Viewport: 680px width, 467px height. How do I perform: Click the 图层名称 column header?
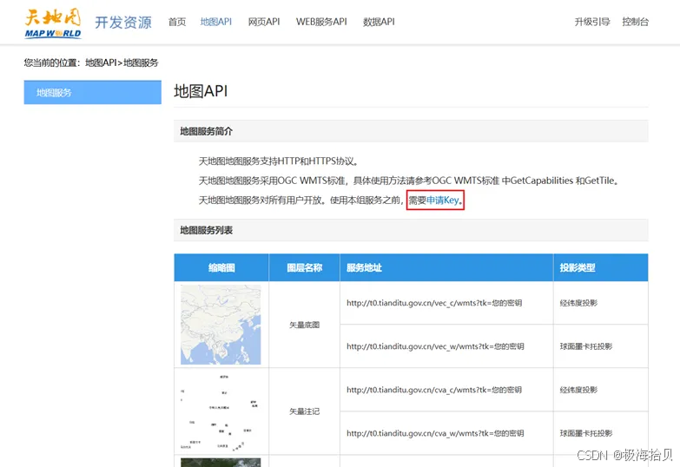pos(305,267)
